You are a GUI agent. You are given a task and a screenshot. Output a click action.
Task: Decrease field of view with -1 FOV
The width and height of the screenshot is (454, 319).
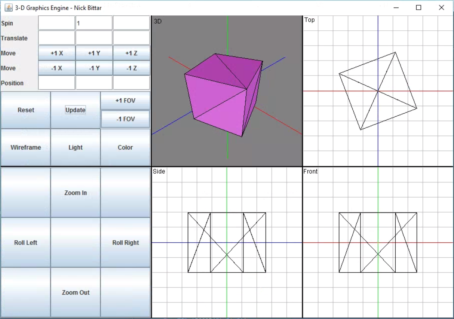click(125, 119)
